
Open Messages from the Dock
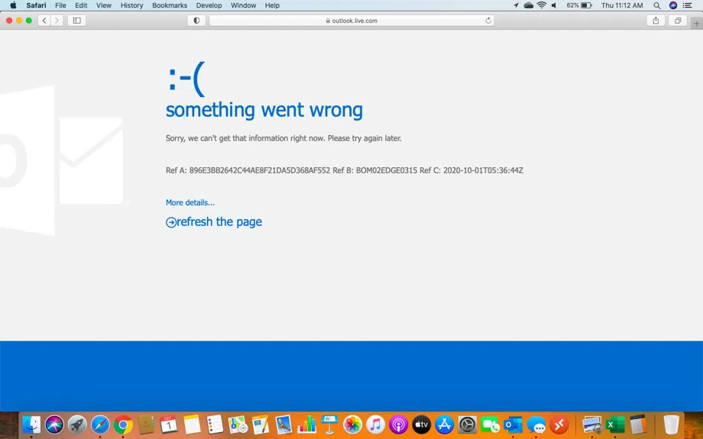click(536, 424)
